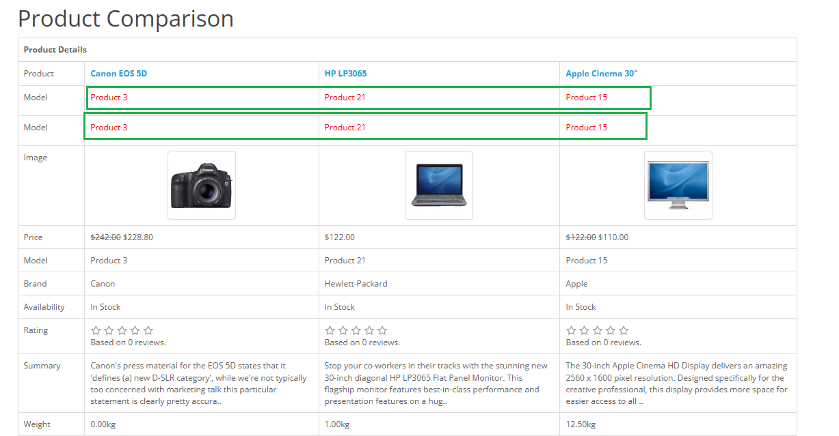Open the Canon EOS 5D product link

coord(118,74)
